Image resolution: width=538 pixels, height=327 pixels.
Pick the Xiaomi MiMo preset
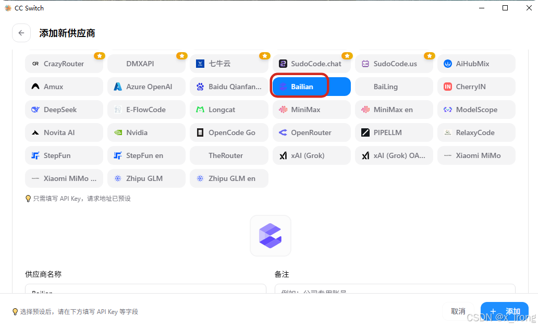pos(476,155)
